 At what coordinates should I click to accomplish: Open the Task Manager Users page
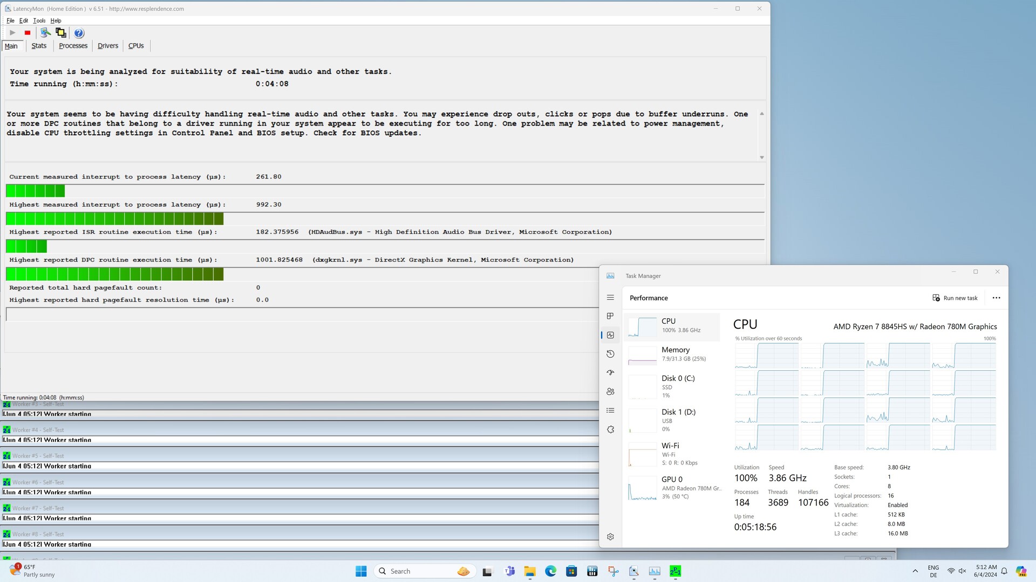coord(610,392)
